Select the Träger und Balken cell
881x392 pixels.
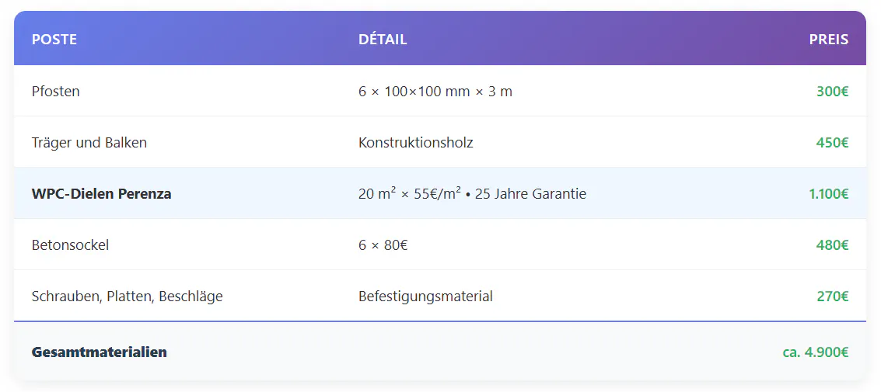(89, 143)
